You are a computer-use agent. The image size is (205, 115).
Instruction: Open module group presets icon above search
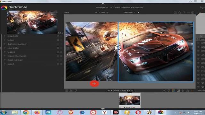click(x=201, y=36)
